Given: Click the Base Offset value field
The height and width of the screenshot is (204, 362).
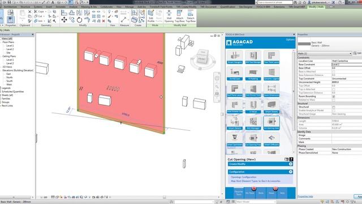Looking at the screenshot, I should click(347, 68).
